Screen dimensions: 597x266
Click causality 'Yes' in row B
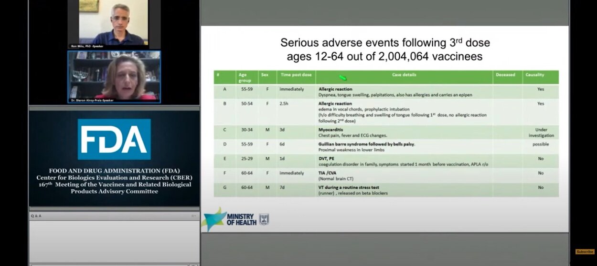point(541,103)
